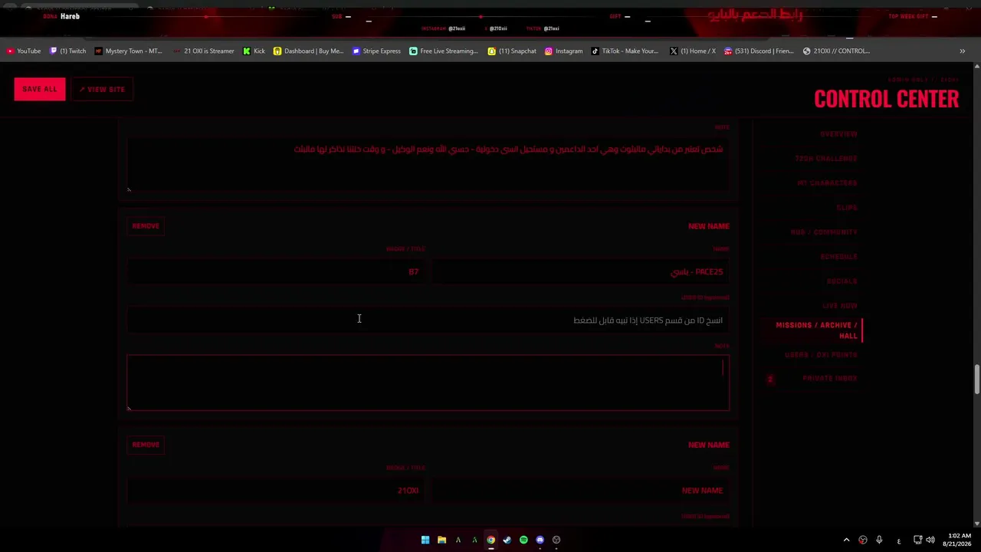Edit the badge field containing 21OXI

[x=276, y=491]
